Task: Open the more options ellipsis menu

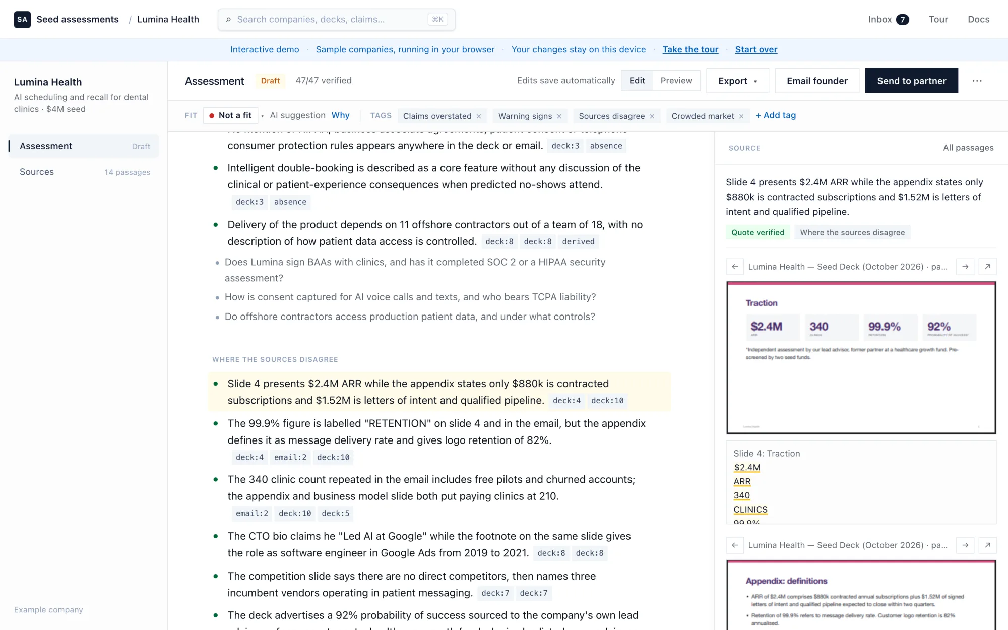Action: click(977, 81)
